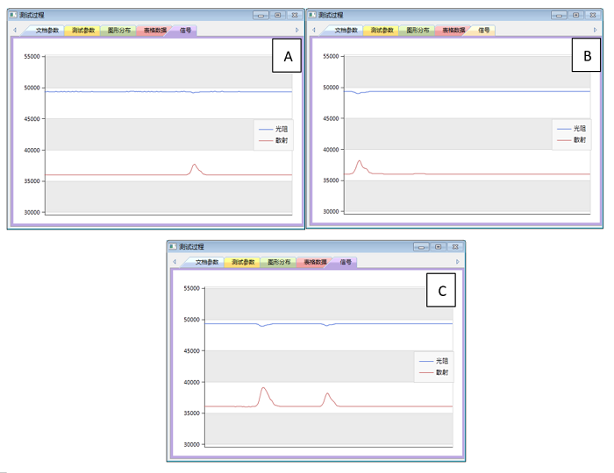Screen dimensions: 614x473
Task: Click the app icon in window C's title bar
Action: pos(173,247)
